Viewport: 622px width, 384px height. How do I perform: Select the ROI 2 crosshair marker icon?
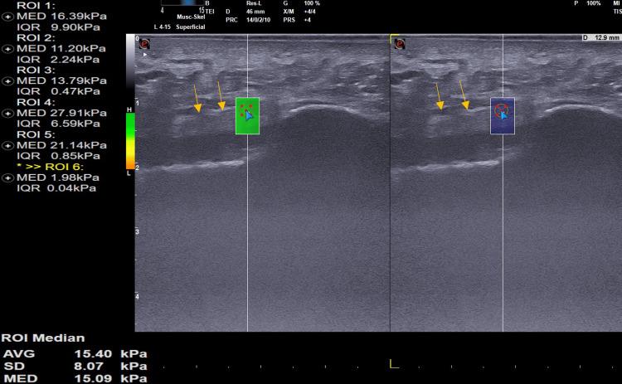(8, 49)
